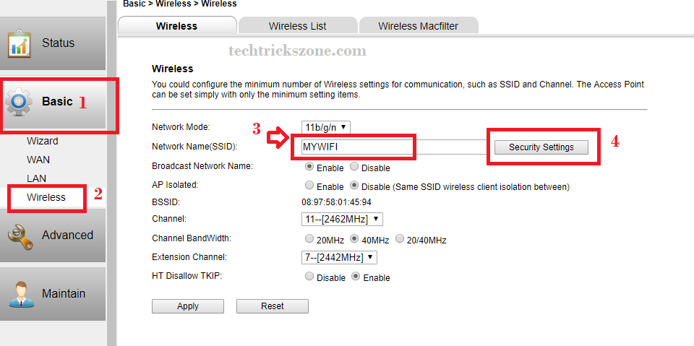Set HT Disallow TKIP to Disable
This screenshot has width=694, height=346.
[x=310, y=277]
